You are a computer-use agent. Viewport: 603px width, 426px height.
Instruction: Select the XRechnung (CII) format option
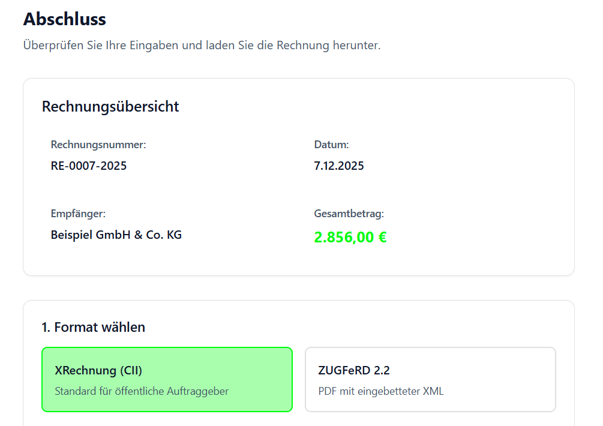[x=167, y=379]
